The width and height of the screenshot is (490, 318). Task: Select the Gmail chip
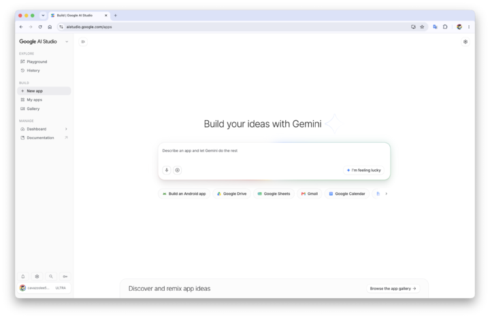[x=310, y=194]
